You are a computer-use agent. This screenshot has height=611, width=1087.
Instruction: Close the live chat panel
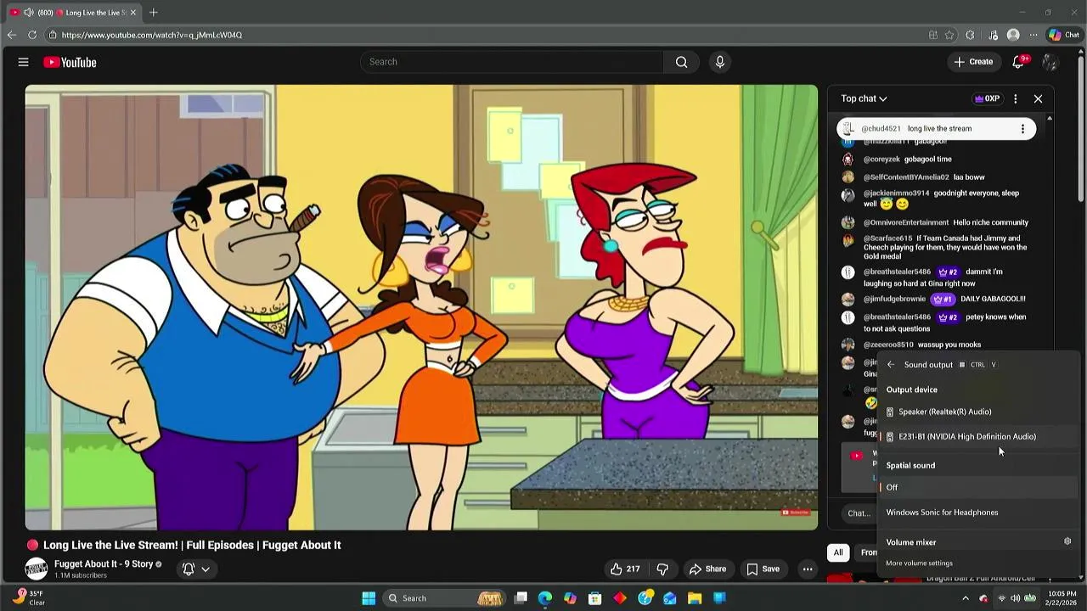pos(1038,98)
